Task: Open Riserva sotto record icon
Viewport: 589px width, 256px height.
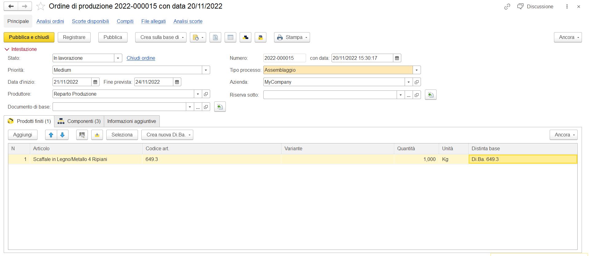Action: tap(417, 95)
